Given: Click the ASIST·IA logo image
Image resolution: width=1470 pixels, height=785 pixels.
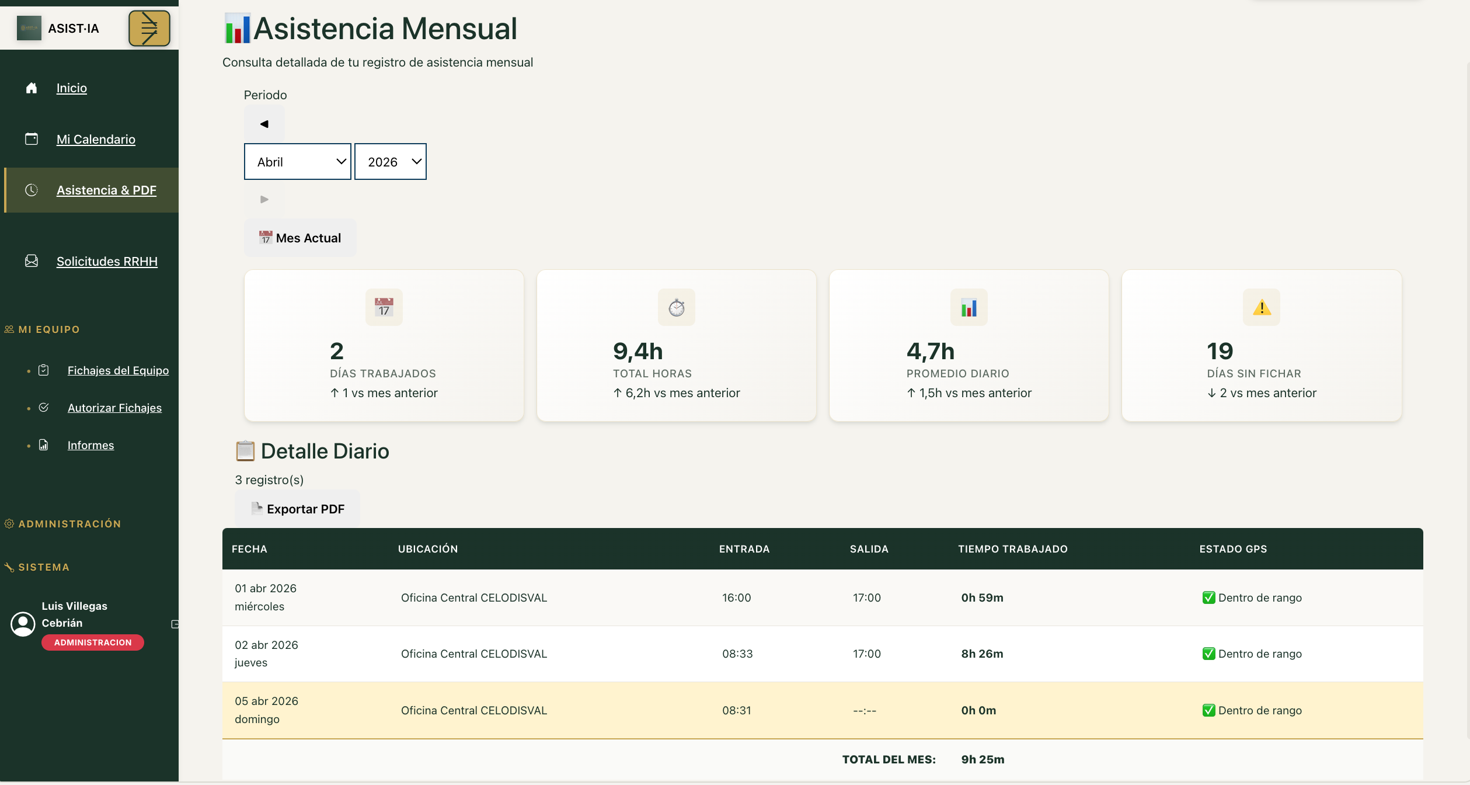Looking at the screenshot, I should (29, 28).
